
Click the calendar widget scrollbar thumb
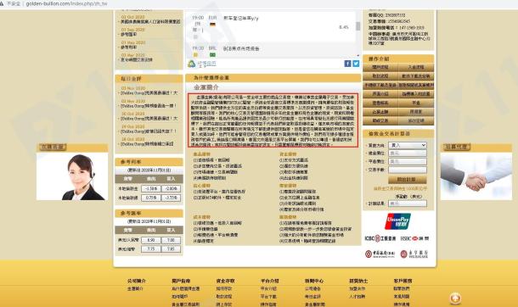(x=358, y=26)
